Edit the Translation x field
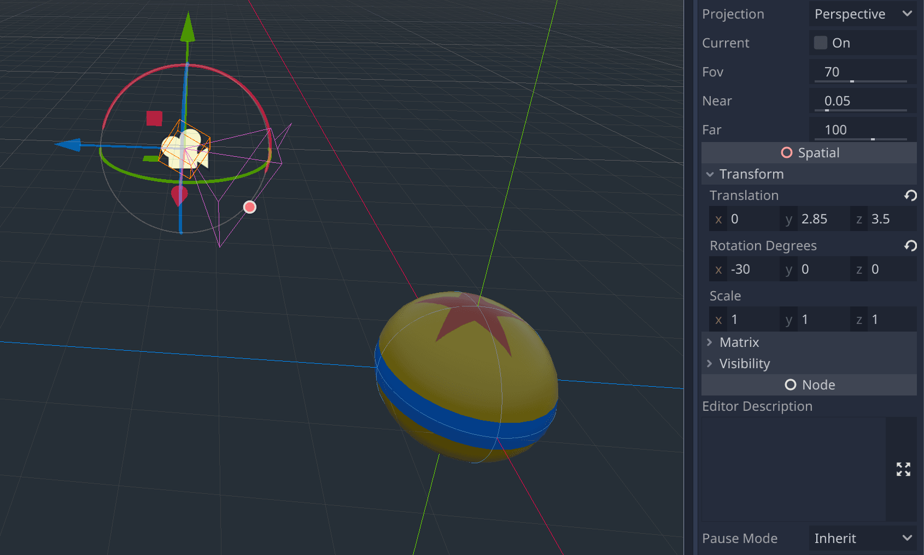Image resolution: width=924 pixels, height=555 pixels. 744,219
